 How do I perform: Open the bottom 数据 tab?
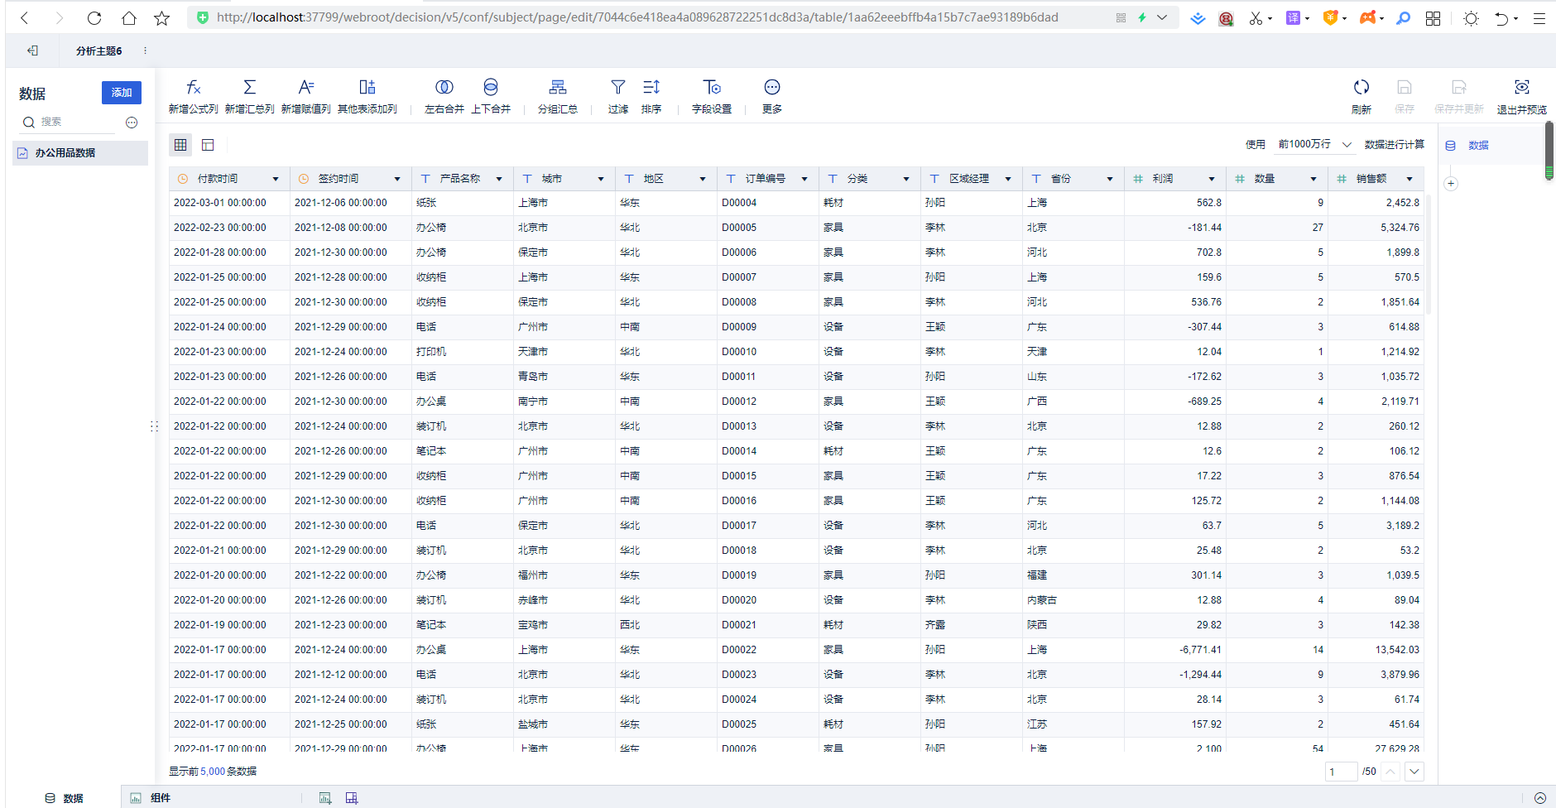click(65, 798)
